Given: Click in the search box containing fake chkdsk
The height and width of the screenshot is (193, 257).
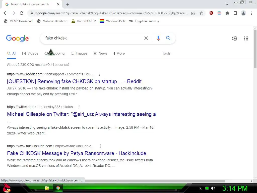Looking at the screenshot, I should point(93,38).
